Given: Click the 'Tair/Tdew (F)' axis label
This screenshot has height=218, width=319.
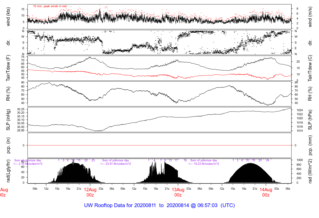Looking at the screenshot, I should (x=8, y=68).
